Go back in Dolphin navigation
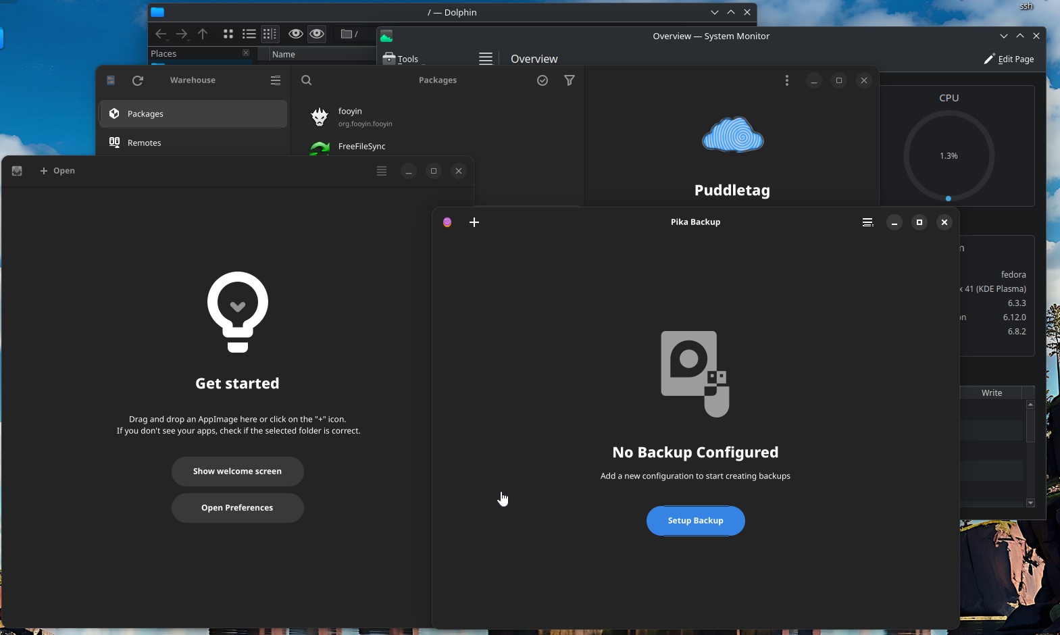Viewport: 1060px width, 635px height. [161, 34]
